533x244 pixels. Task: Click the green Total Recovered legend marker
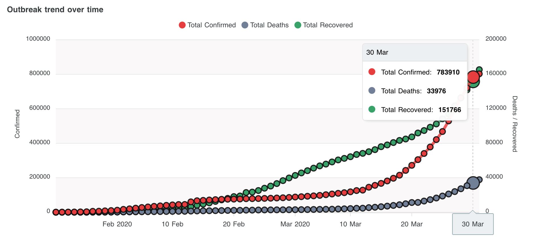pos(298,25)
